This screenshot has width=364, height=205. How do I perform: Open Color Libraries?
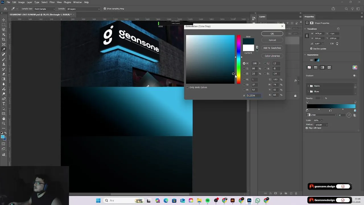[272, 56]
